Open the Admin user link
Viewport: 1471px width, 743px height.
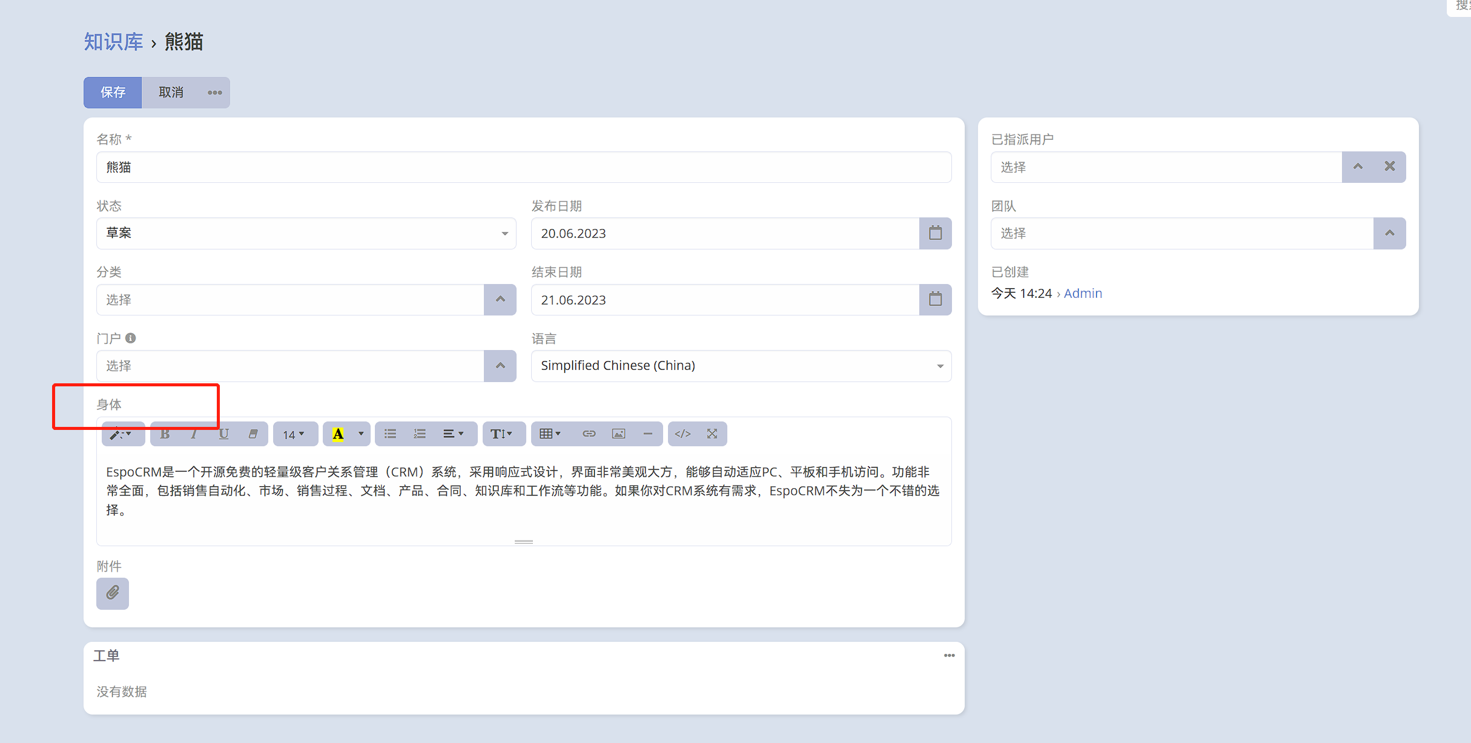click(1083, 293)
